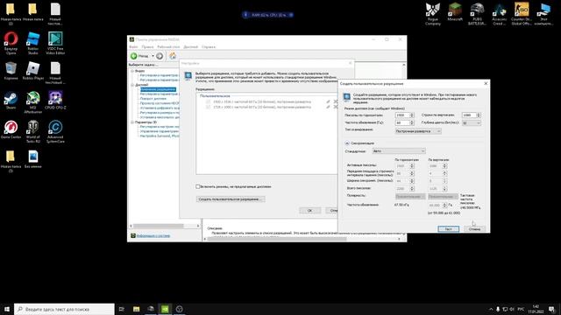Open the Стандартное timing standard dropdown

click(399, 151)
